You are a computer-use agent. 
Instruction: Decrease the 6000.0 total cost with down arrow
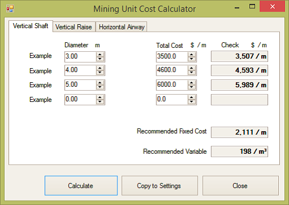[x=191, y=87]
